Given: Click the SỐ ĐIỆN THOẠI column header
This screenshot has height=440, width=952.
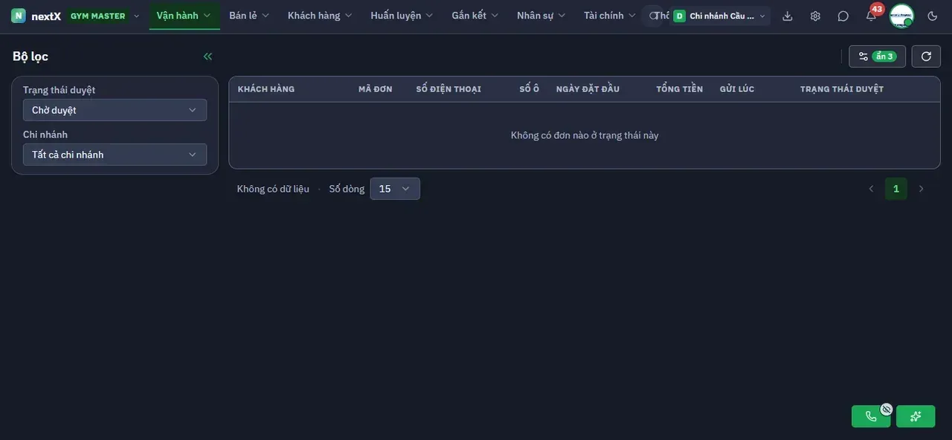Looking at the screenshot, I should [448, 89].
